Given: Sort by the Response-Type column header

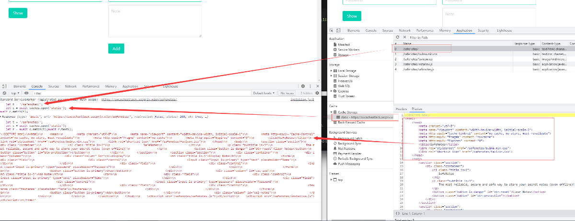Looking at the screenshot, I should pos(527,43).
